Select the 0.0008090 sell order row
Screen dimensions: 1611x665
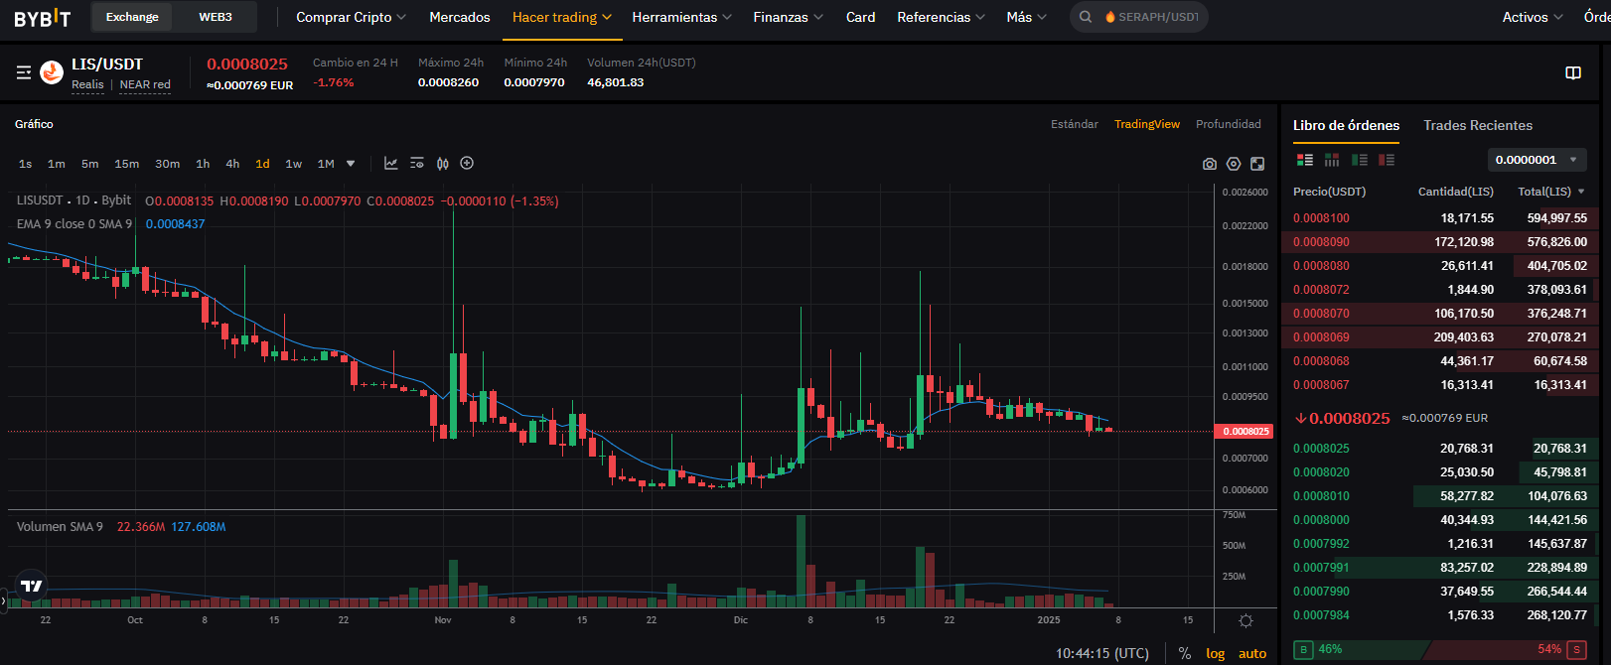[1440, 242]
